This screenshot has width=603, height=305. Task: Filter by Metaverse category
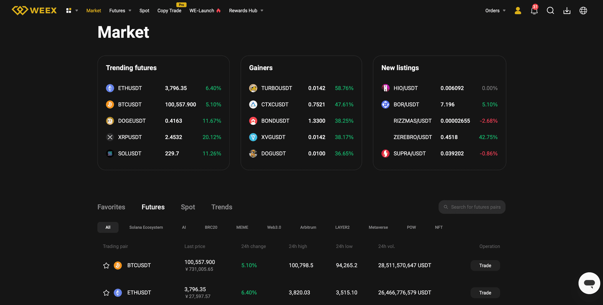pyautogui.click(x=378, y=227)
